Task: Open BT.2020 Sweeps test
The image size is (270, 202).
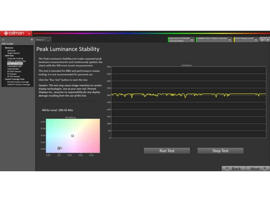Action: [x=14, y=72]
